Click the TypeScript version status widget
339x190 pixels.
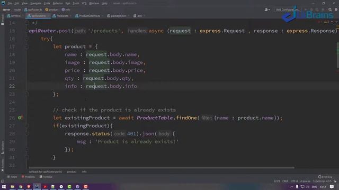click(322, 181)
